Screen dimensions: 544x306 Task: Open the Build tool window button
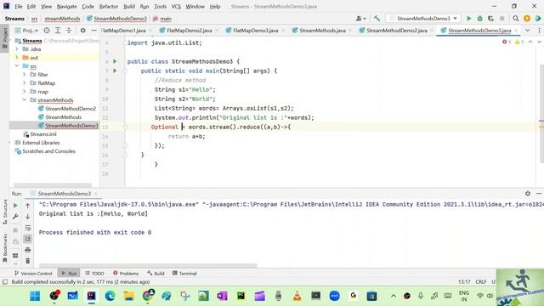click(156, 274)
